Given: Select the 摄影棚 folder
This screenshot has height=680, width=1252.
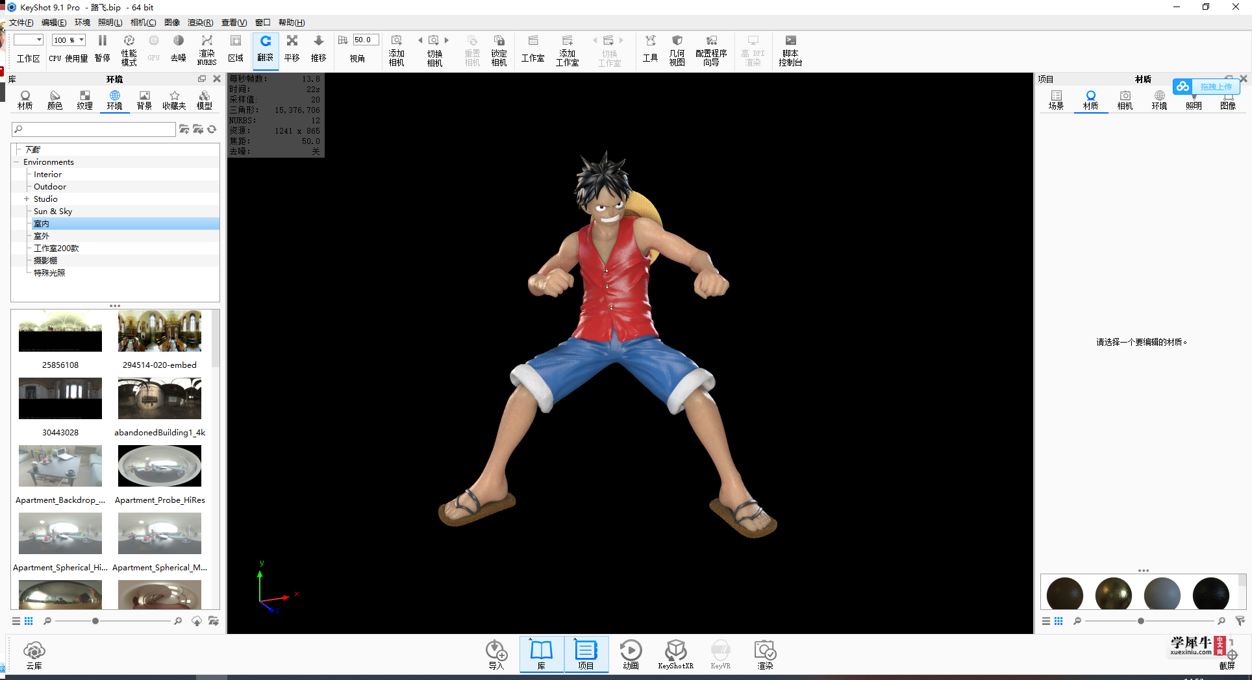Looking at the screenshot, I should tap(45, 261).
